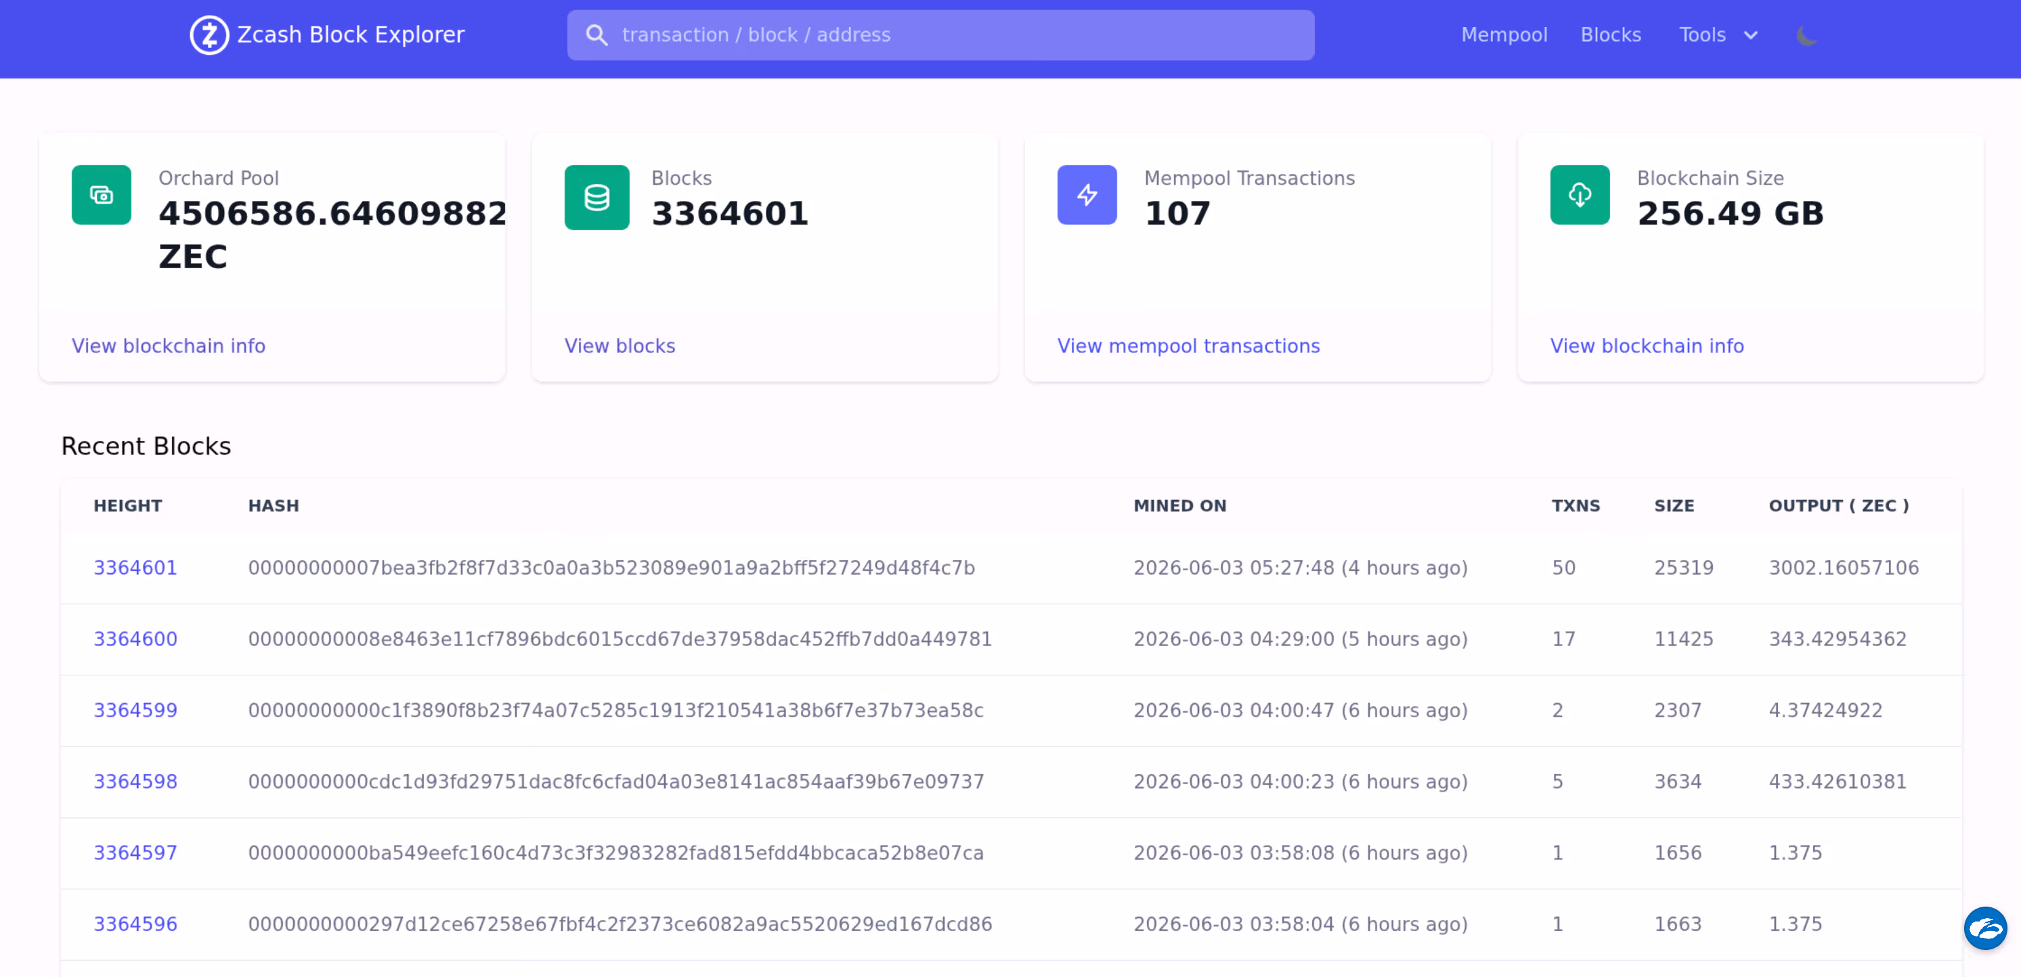Open block 3364596
The height and width of the screenshot is (977, 2021).
pyautogui.click(x=135, y=924)
